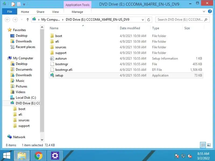Open Music folder in navigation pane
The height and width of the screenshot is (161, 215).
pyautogui.click(x=20, y=81)
